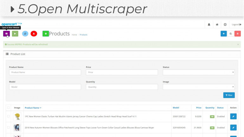This screenshot has width=244, height=137.
Task: Open Multiscraper via purple grid icon
Action: (x=7, y=34)
